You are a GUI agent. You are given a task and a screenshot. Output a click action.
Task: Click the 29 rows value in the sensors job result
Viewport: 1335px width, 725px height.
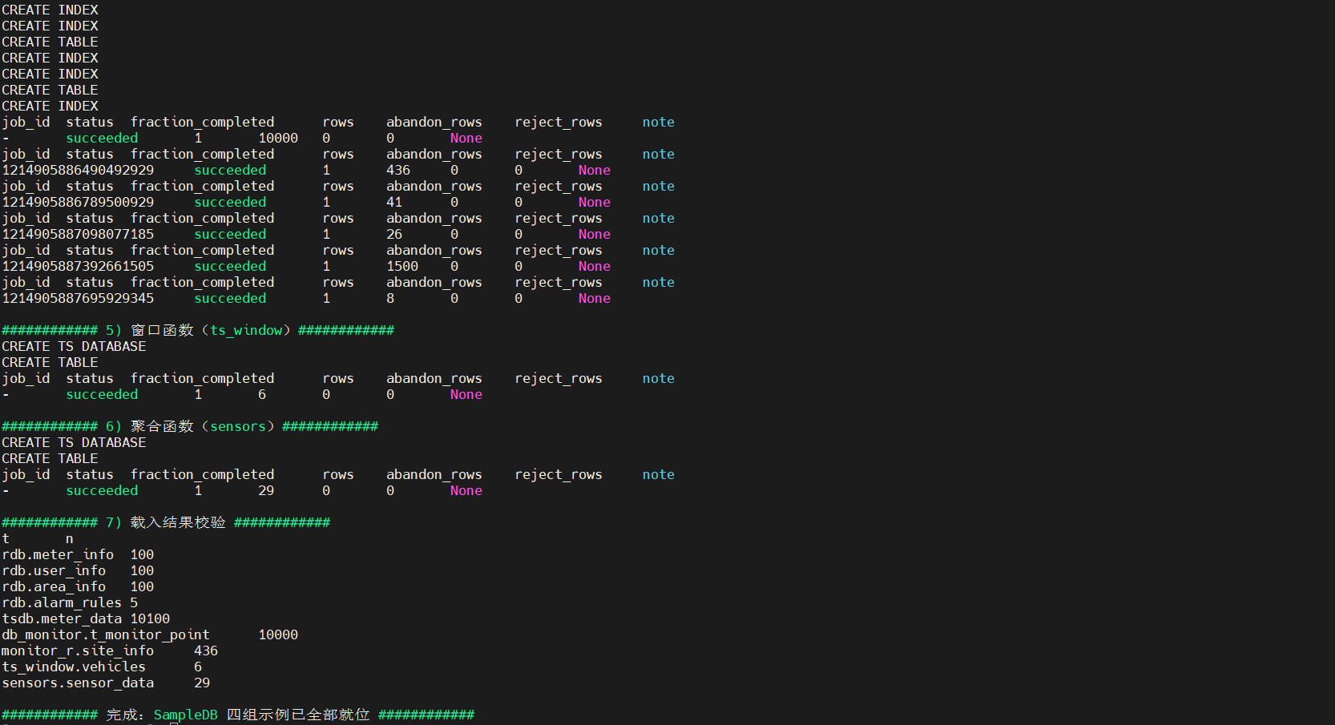pos(266,490)
